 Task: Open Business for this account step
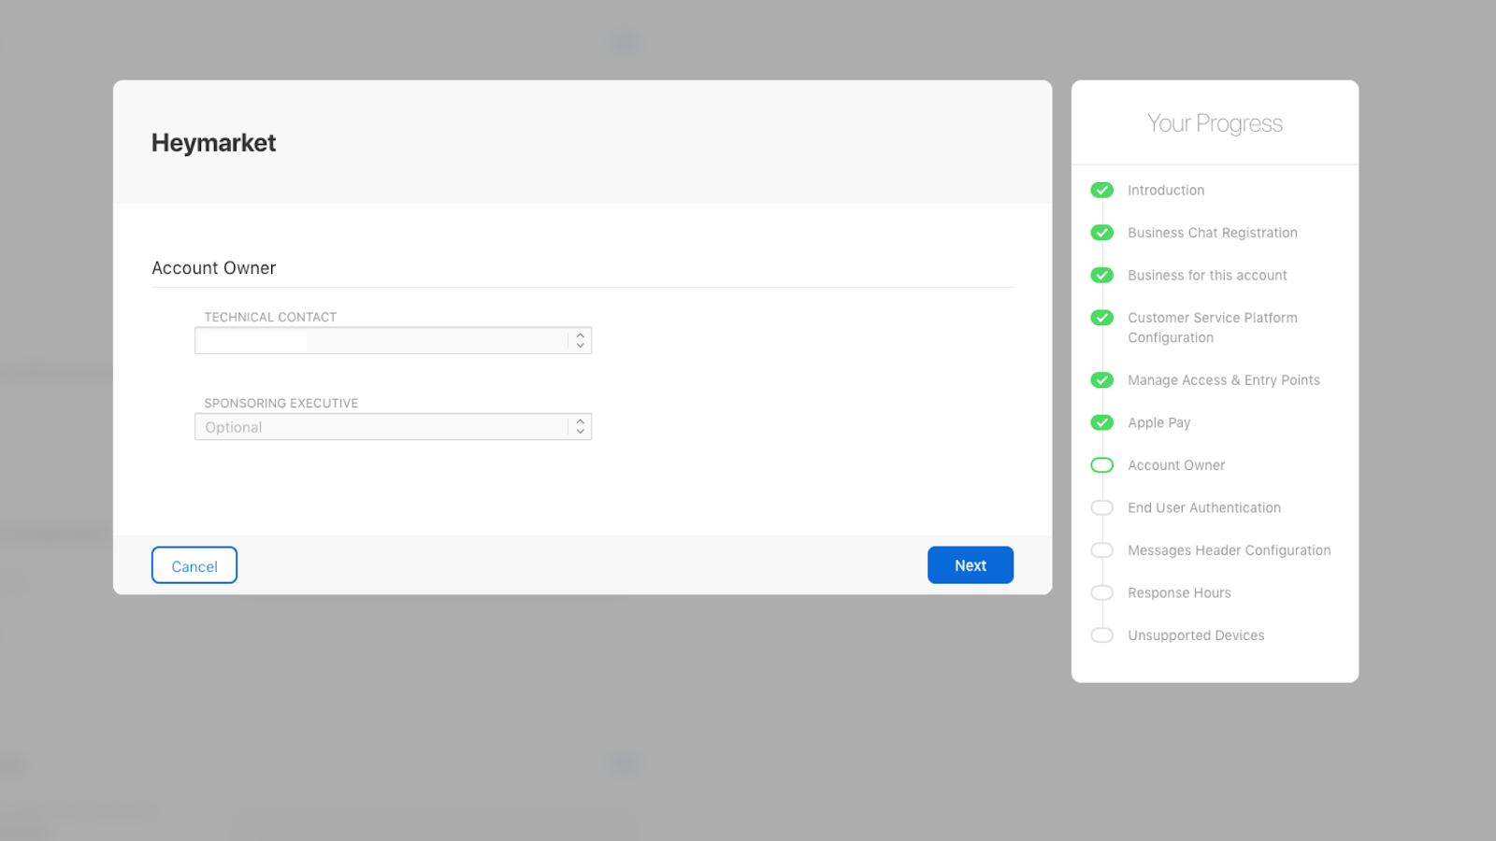(1207, 275)
